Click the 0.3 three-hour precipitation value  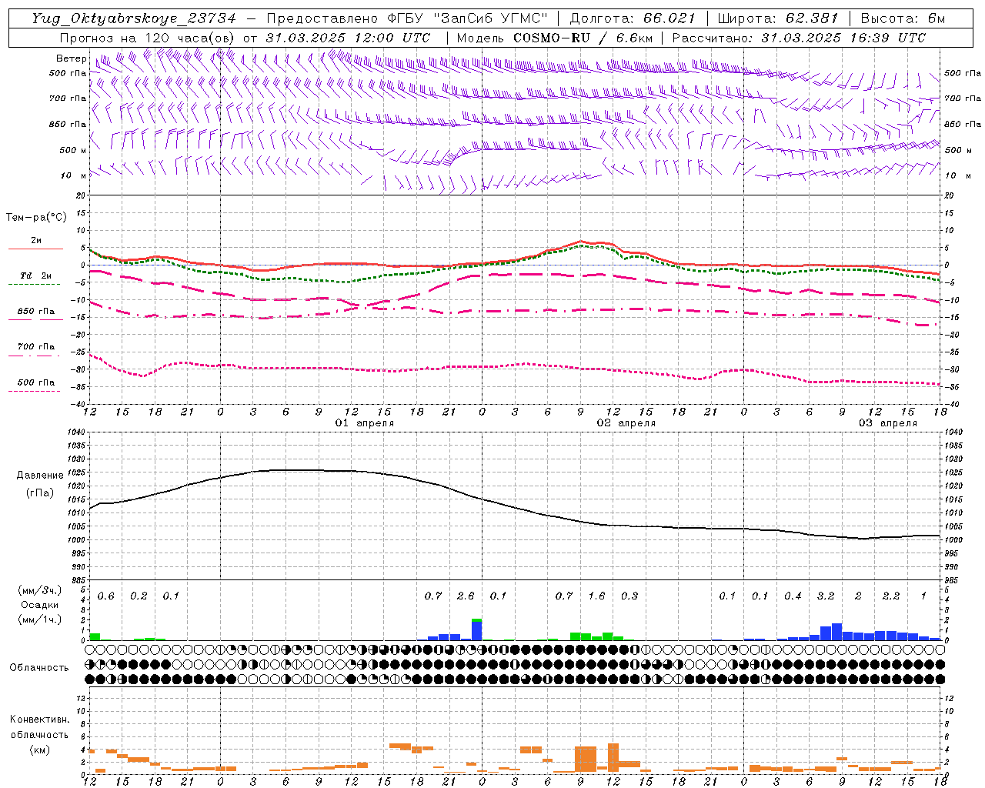(x=629, y=596)
